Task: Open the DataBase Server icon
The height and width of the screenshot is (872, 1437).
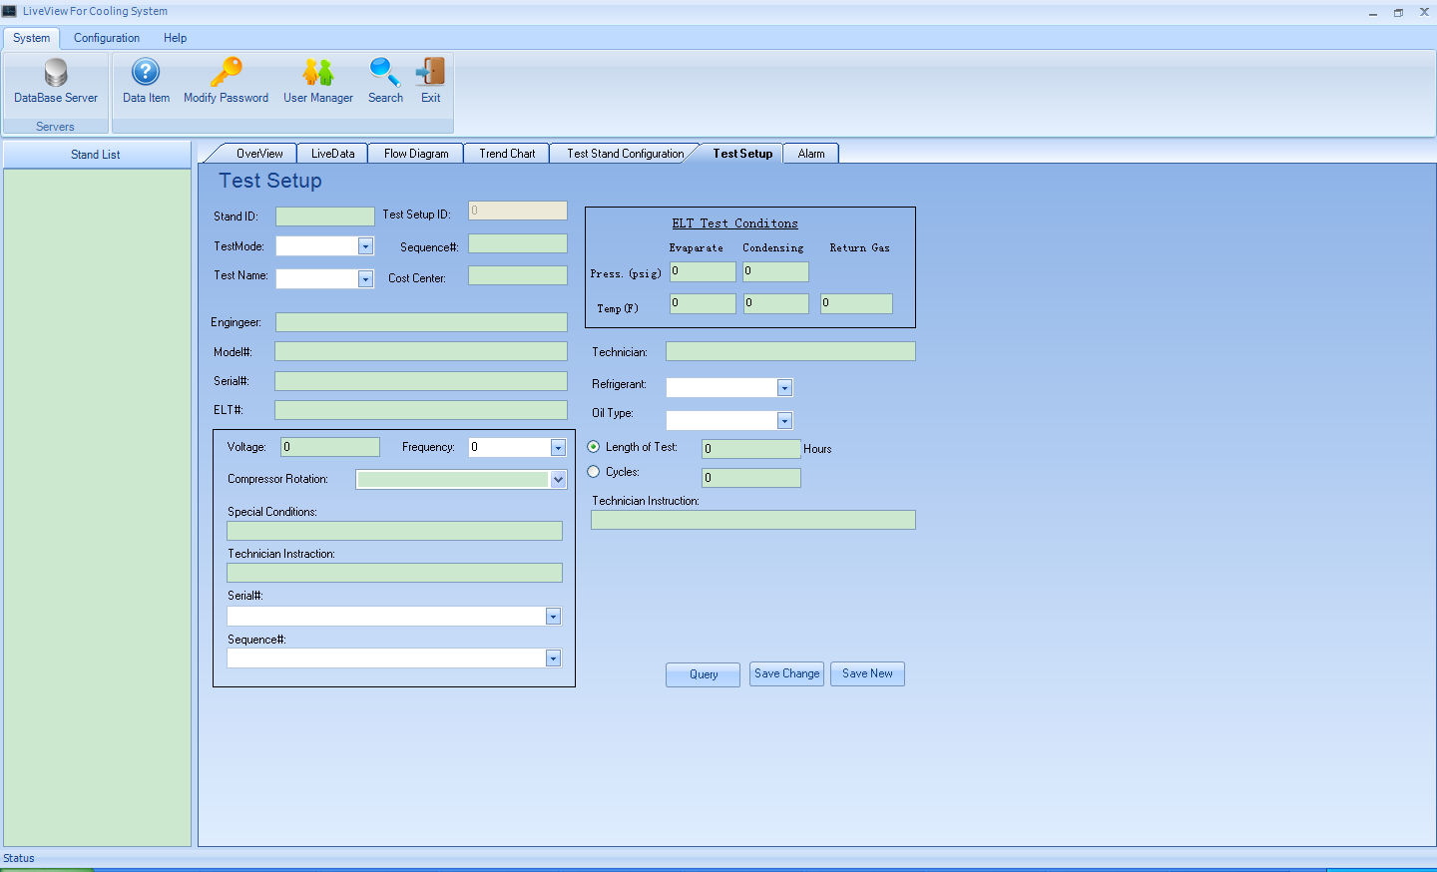Action: click(56, 73)
